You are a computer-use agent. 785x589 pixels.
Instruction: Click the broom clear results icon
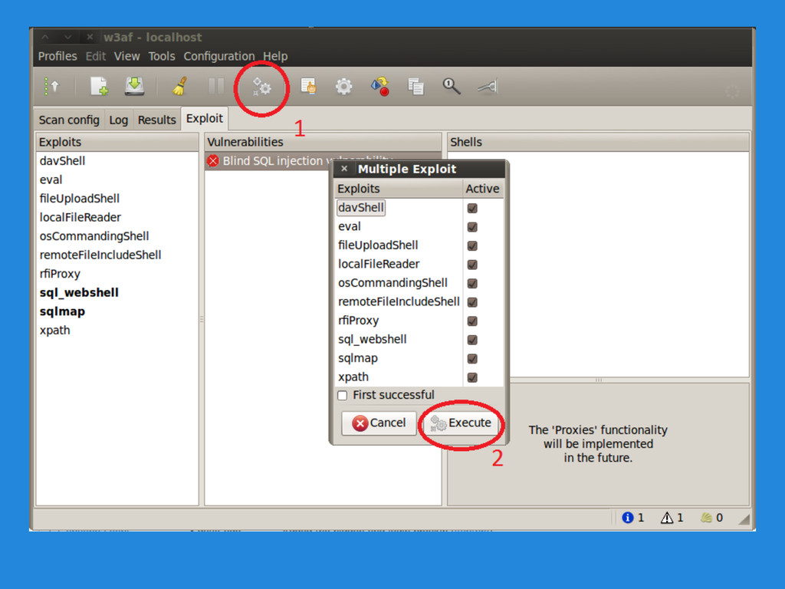[x=179, y=86]
